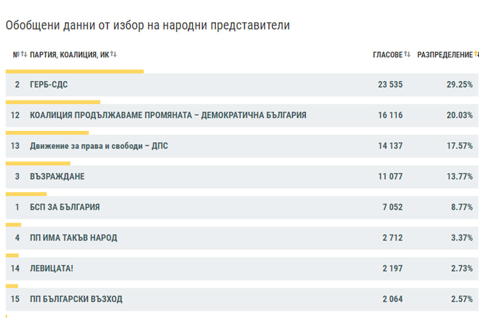The image size is (479, 318).
Task: Click the yellow result bar above ВЪЗРАЖДАНЕ
Action: click(37, 164)
